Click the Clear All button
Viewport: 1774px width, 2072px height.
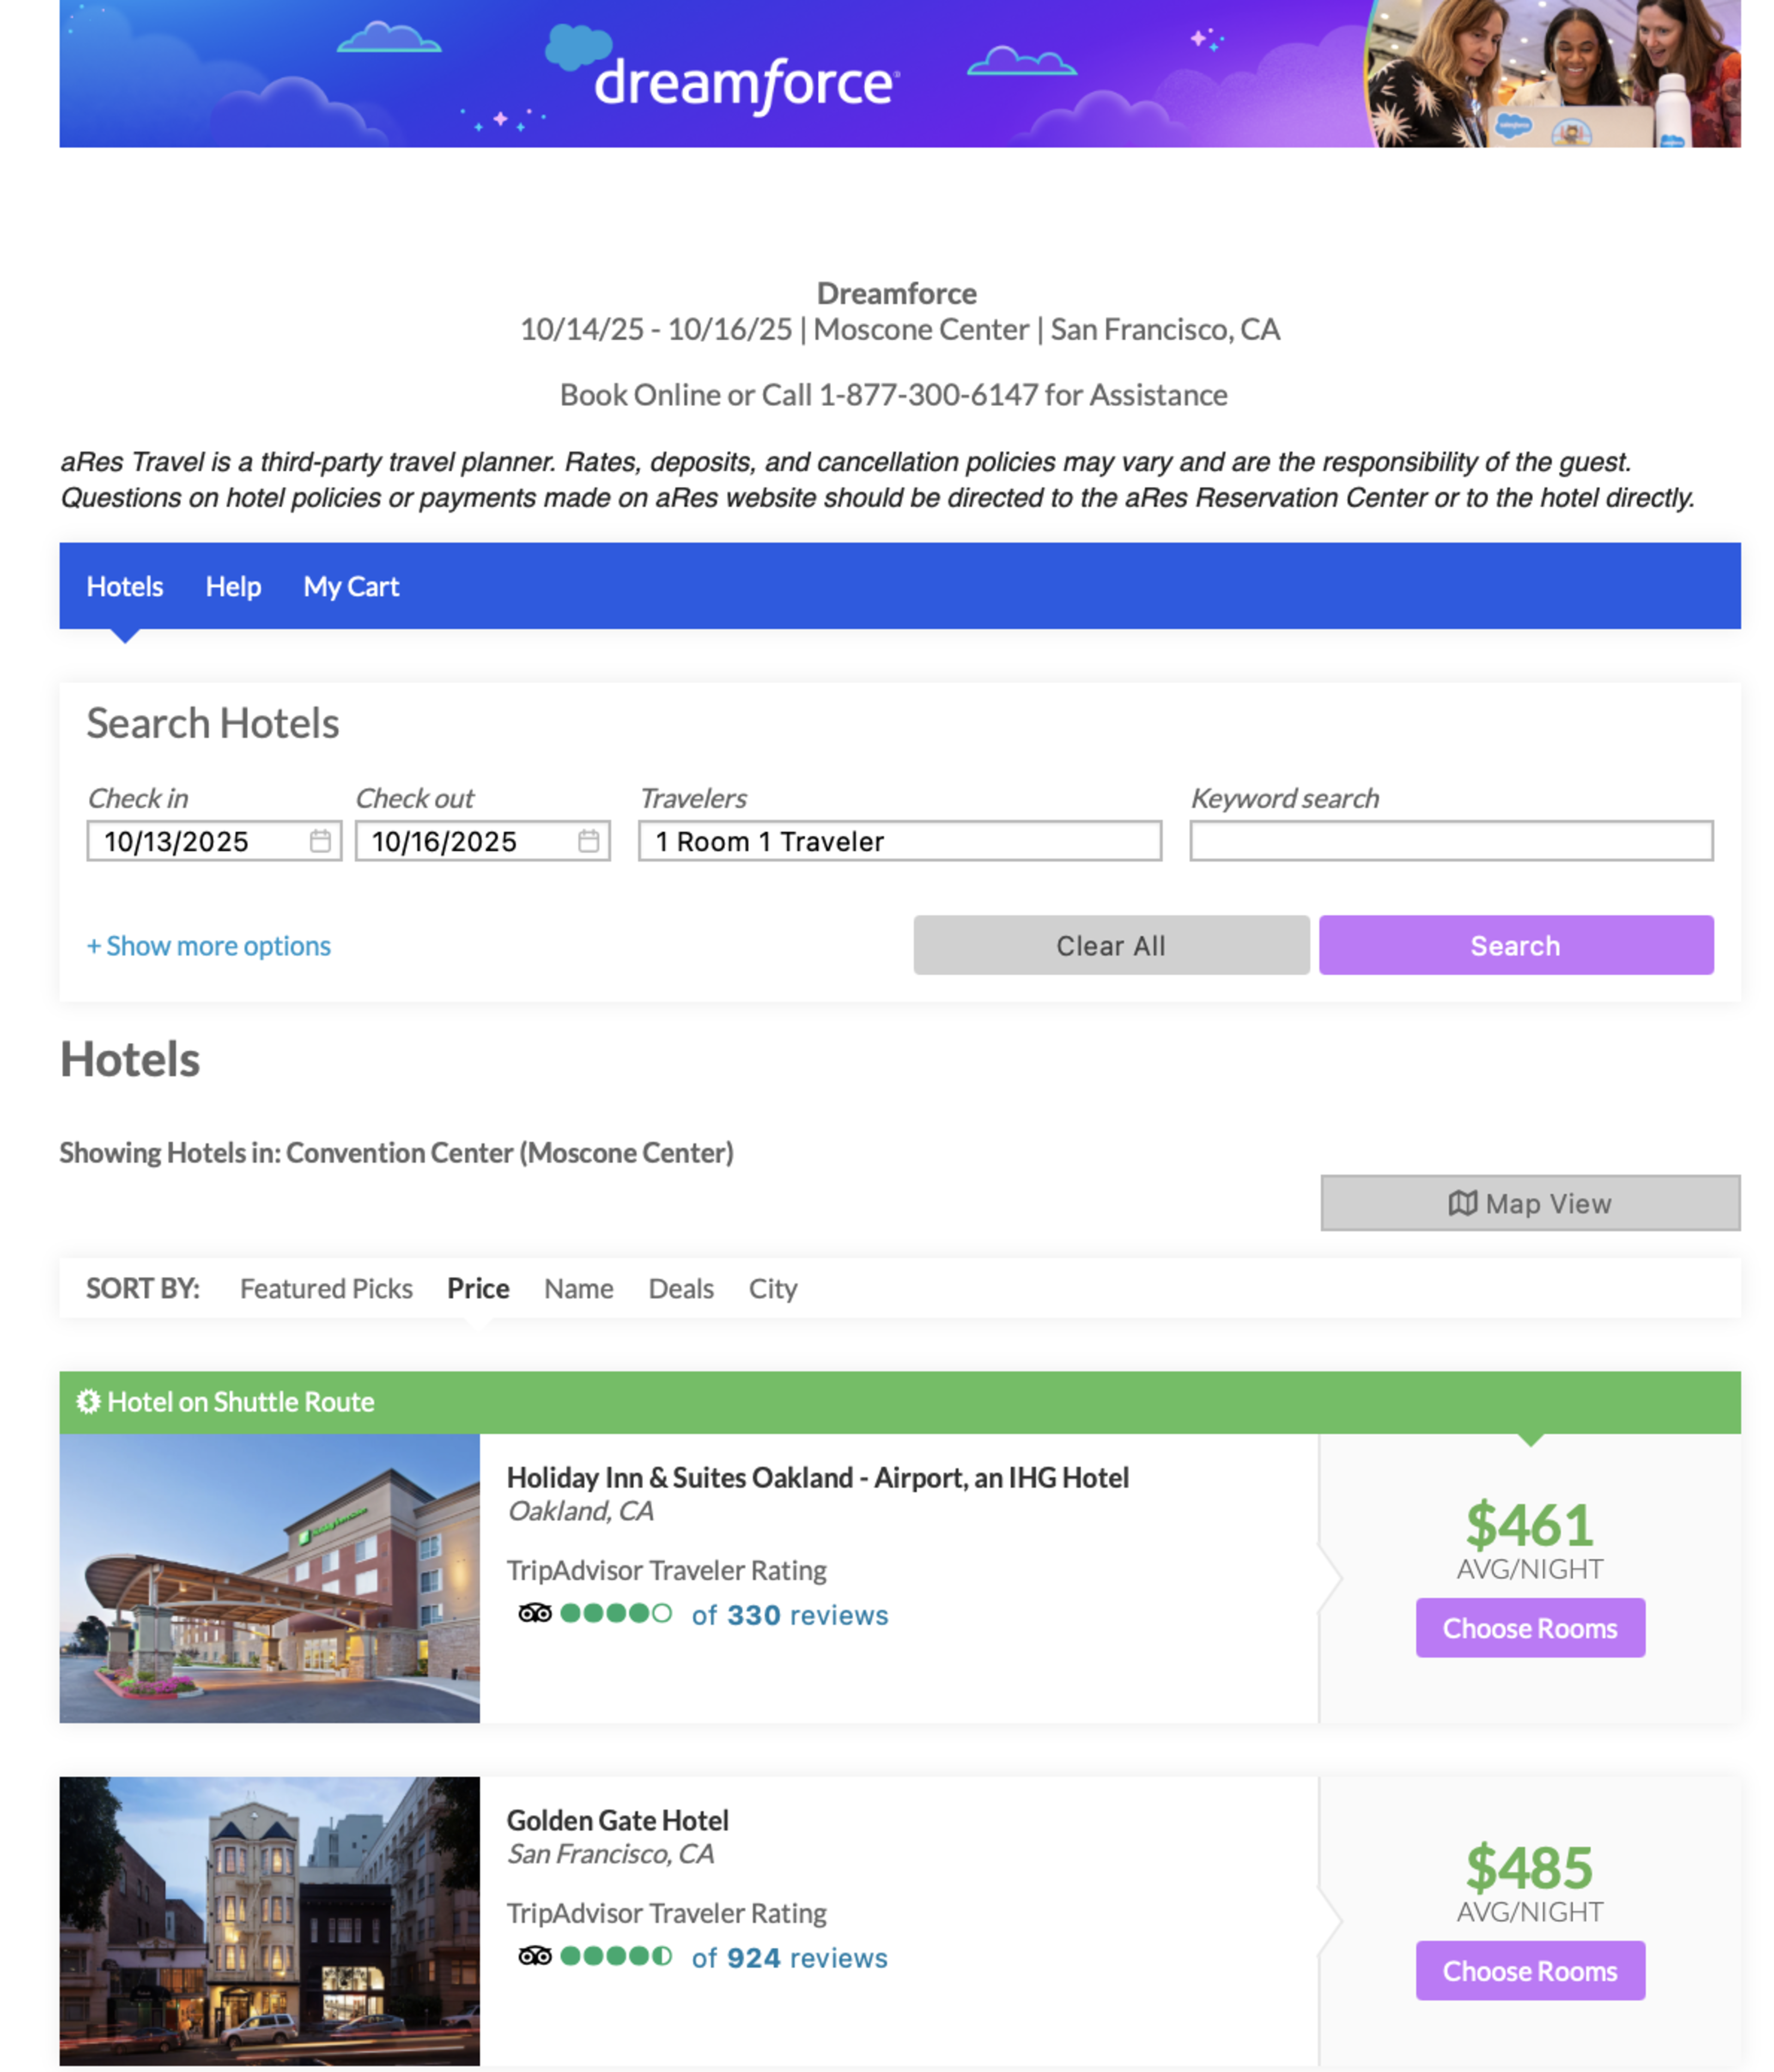point(1111,946)
